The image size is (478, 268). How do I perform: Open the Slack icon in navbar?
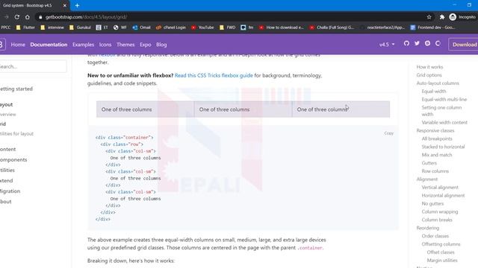tap(427, 43)
